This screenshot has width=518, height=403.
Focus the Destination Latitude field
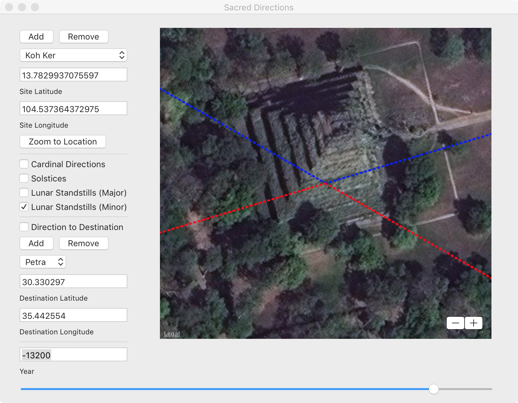coord(73,282)
